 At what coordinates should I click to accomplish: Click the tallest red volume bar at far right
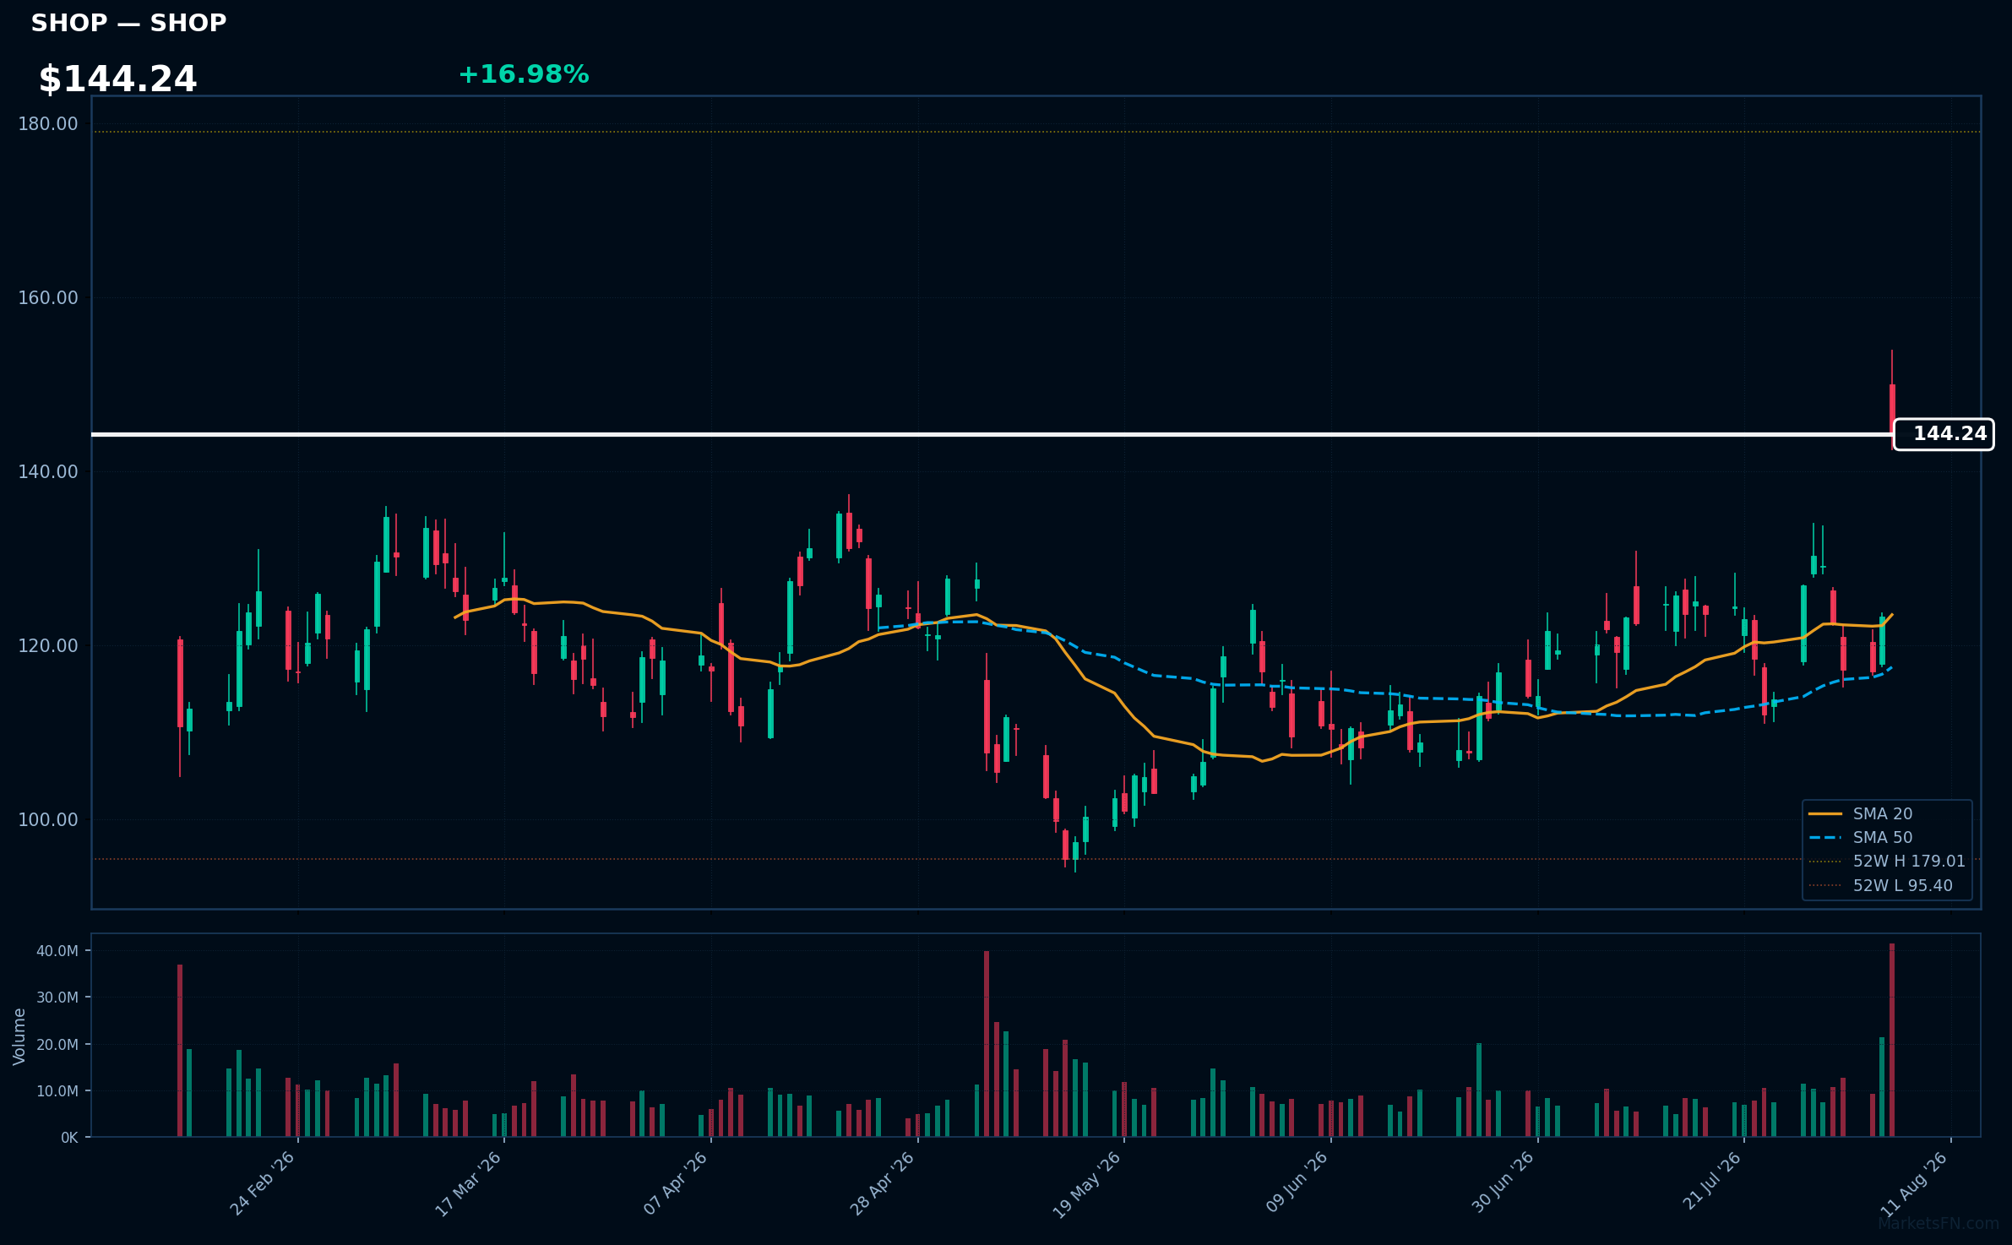1892,1041
